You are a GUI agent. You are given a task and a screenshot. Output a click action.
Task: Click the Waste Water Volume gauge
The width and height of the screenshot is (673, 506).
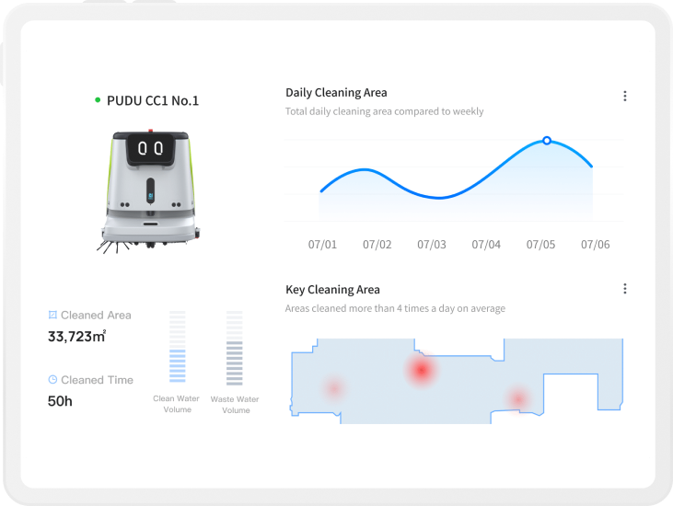point(235,348)
